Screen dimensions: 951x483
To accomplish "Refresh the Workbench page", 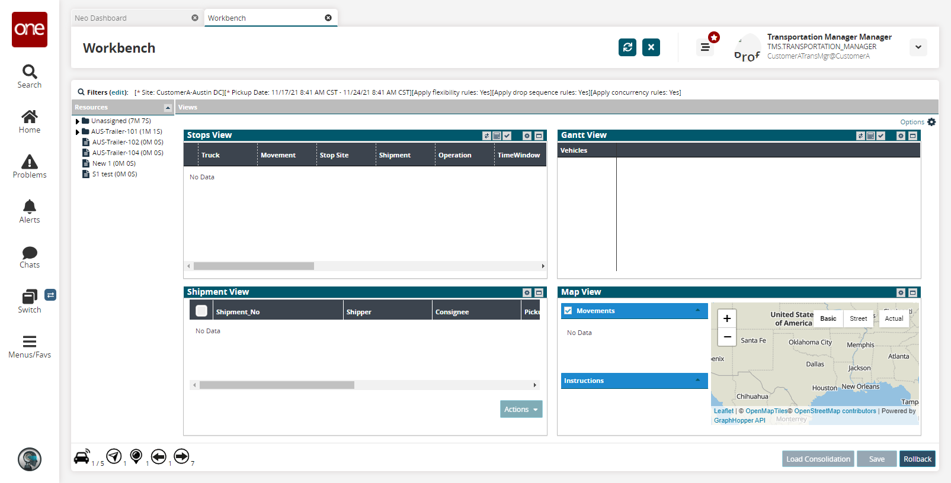I will [627, 47].
